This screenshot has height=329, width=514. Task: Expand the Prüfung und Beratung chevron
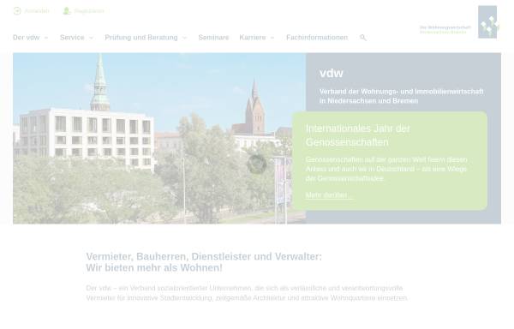tap(184, 38)
